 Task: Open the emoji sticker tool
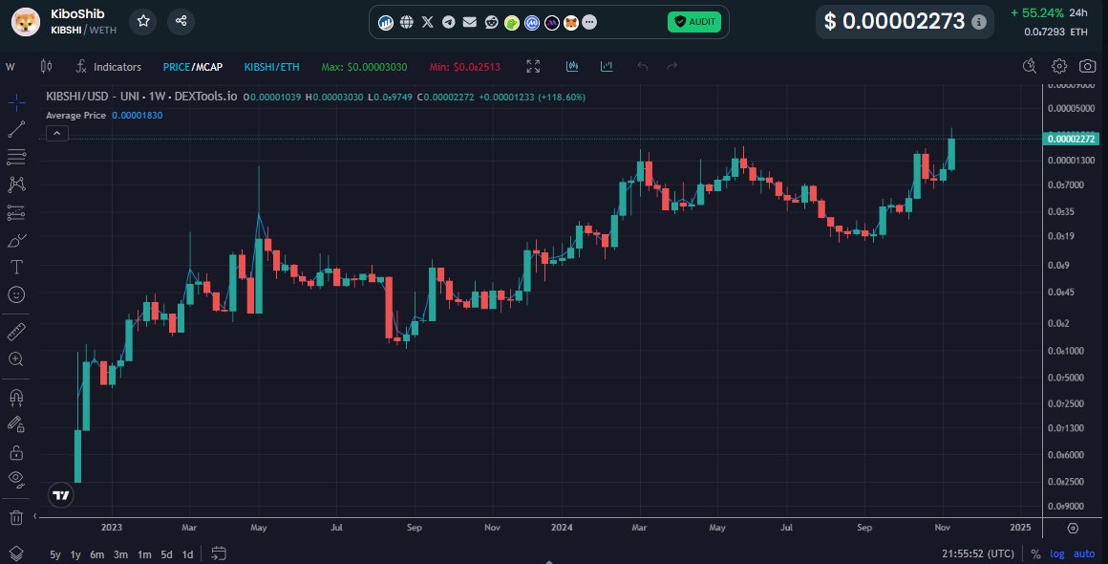[x=16, y=294]
